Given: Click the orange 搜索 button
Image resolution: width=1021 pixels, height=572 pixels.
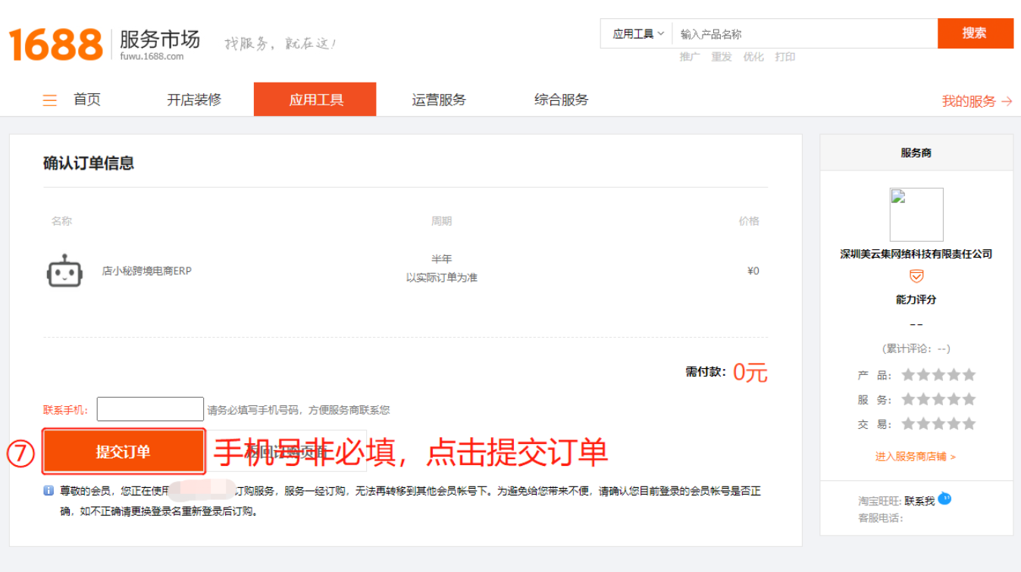Looking at the screenshot, I should 975,33.
